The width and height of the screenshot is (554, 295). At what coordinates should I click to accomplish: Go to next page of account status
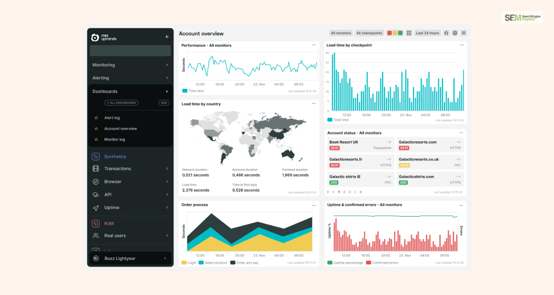pyautogui.click(x=355, y=192)
